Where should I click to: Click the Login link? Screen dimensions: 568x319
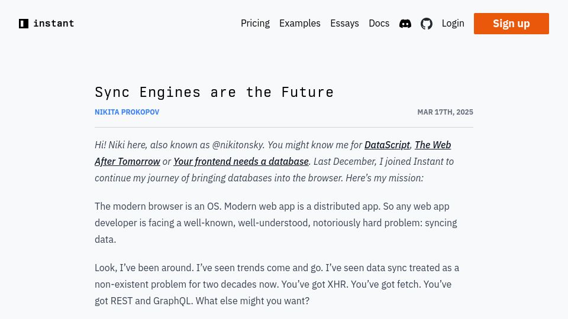(x=453, y=24)
